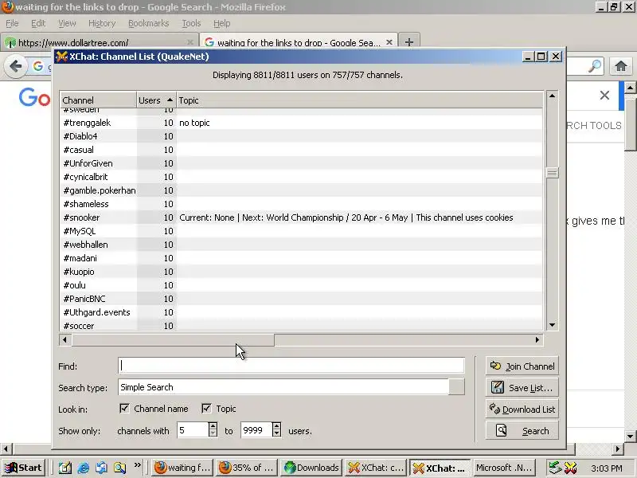Click the Download List button

point(522,409)
